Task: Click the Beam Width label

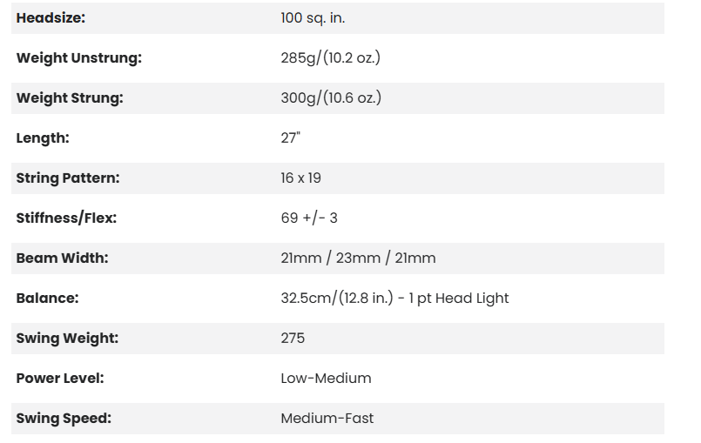Action: click(62, 258)
